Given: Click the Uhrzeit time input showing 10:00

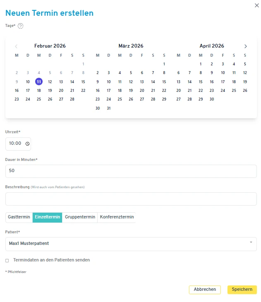Looking at the screenshot, I should click(x=15, y=144).
